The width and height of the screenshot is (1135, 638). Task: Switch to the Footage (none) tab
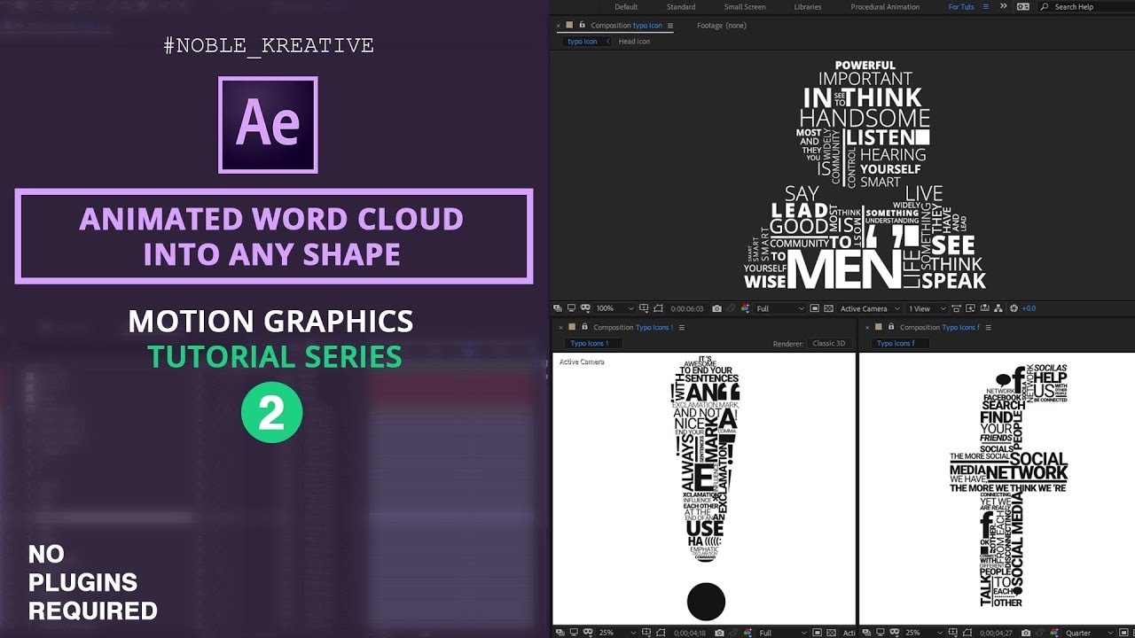(723, 26)
